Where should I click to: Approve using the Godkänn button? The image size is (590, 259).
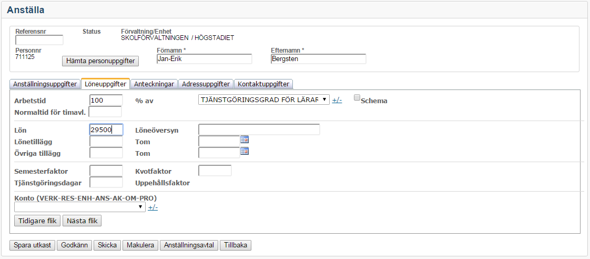coord(74,245)
